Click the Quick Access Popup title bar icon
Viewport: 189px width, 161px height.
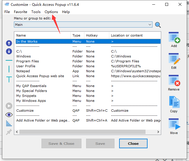point(7,5)
